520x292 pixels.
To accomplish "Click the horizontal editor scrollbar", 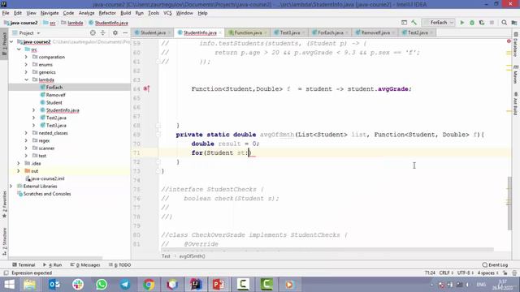I will point(327,249).
